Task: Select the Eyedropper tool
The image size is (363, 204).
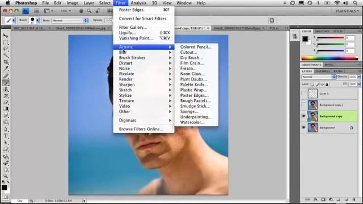Action: point(6,69)
